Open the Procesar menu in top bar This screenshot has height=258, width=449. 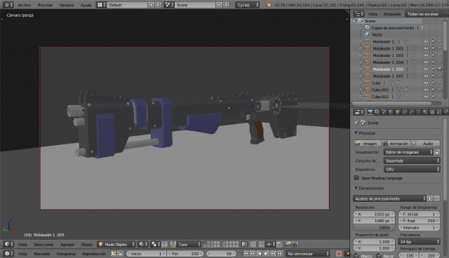pos(45,5)
